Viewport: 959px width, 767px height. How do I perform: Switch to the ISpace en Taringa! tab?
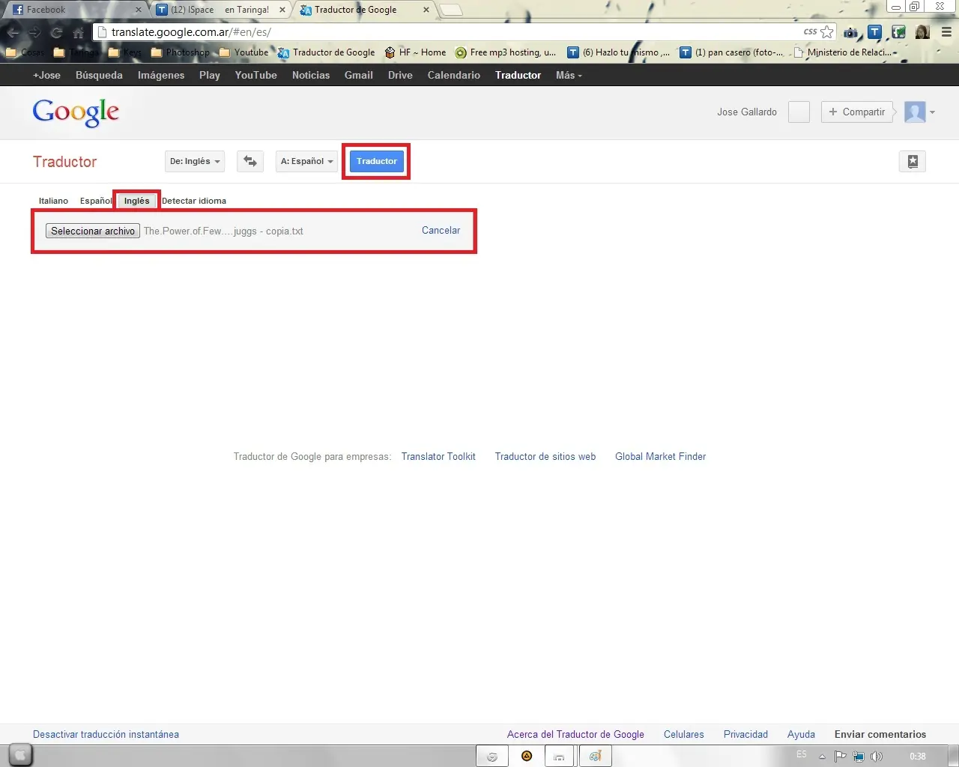pyautogui.click(x=220, y=10)
